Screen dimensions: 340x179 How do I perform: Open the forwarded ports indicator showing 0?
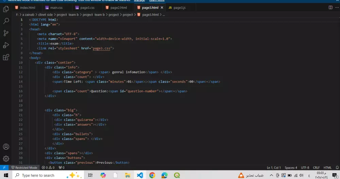click(x=62, y=167)
